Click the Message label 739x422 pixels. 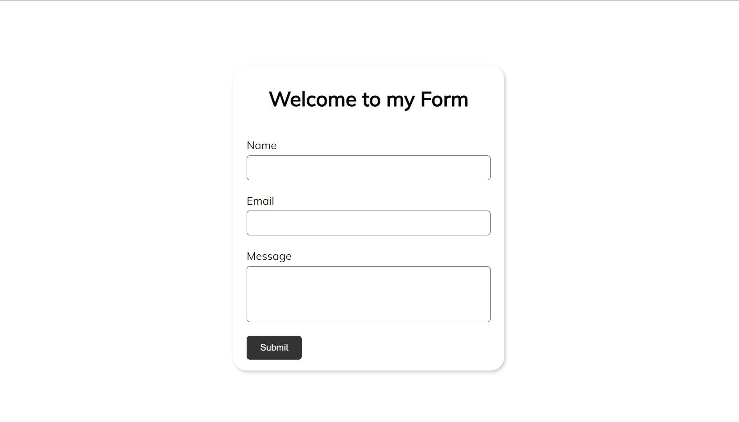tap(269, 256)
